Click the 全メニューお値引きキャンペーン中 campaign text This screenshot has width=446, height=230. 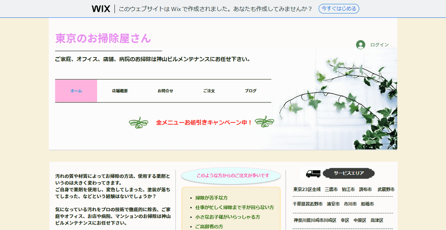[x=204, y=122]
